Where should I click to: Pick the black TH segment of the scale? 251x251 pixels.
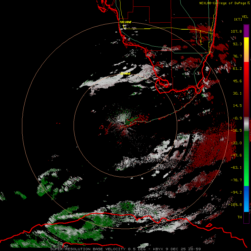(246, 217)
